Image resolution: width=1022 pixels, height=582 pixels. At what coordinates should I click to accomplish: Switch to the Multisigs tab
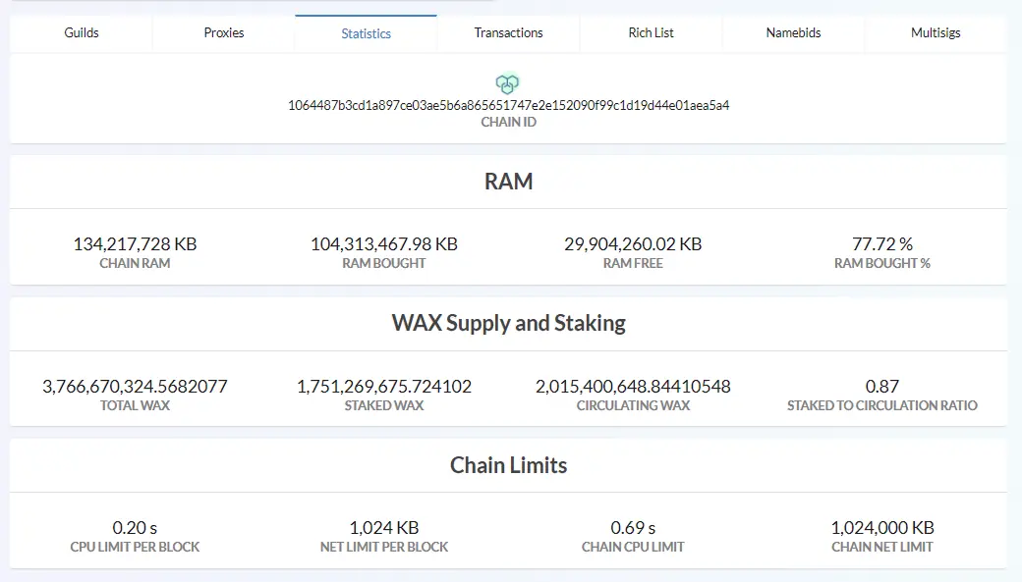click(x=936, y=32)
